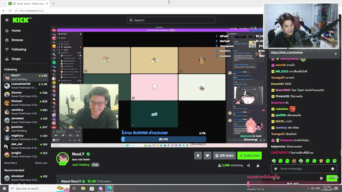The image size is (342, 192).
Task: Expand the list with Show More
Action: (10, 163)
